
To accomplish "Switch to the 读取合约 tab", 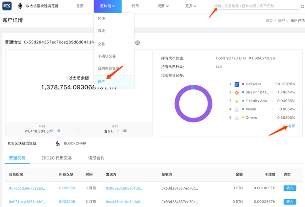I will [96, 158].
